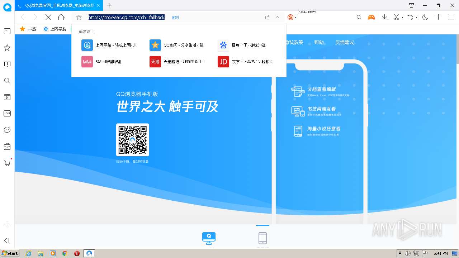Open Chrome from the taskbar
Viewport: 459px width, 258px height.
click(x=65, y=253)
